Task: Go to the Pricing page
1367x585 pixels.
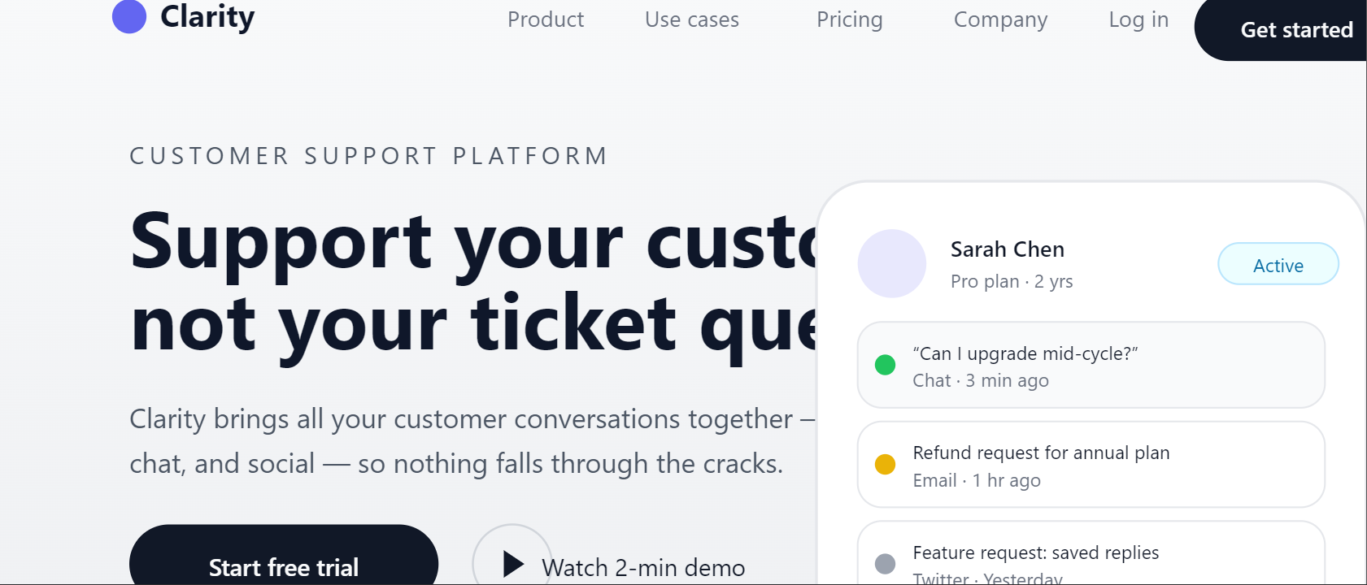Action: point(849,19)
